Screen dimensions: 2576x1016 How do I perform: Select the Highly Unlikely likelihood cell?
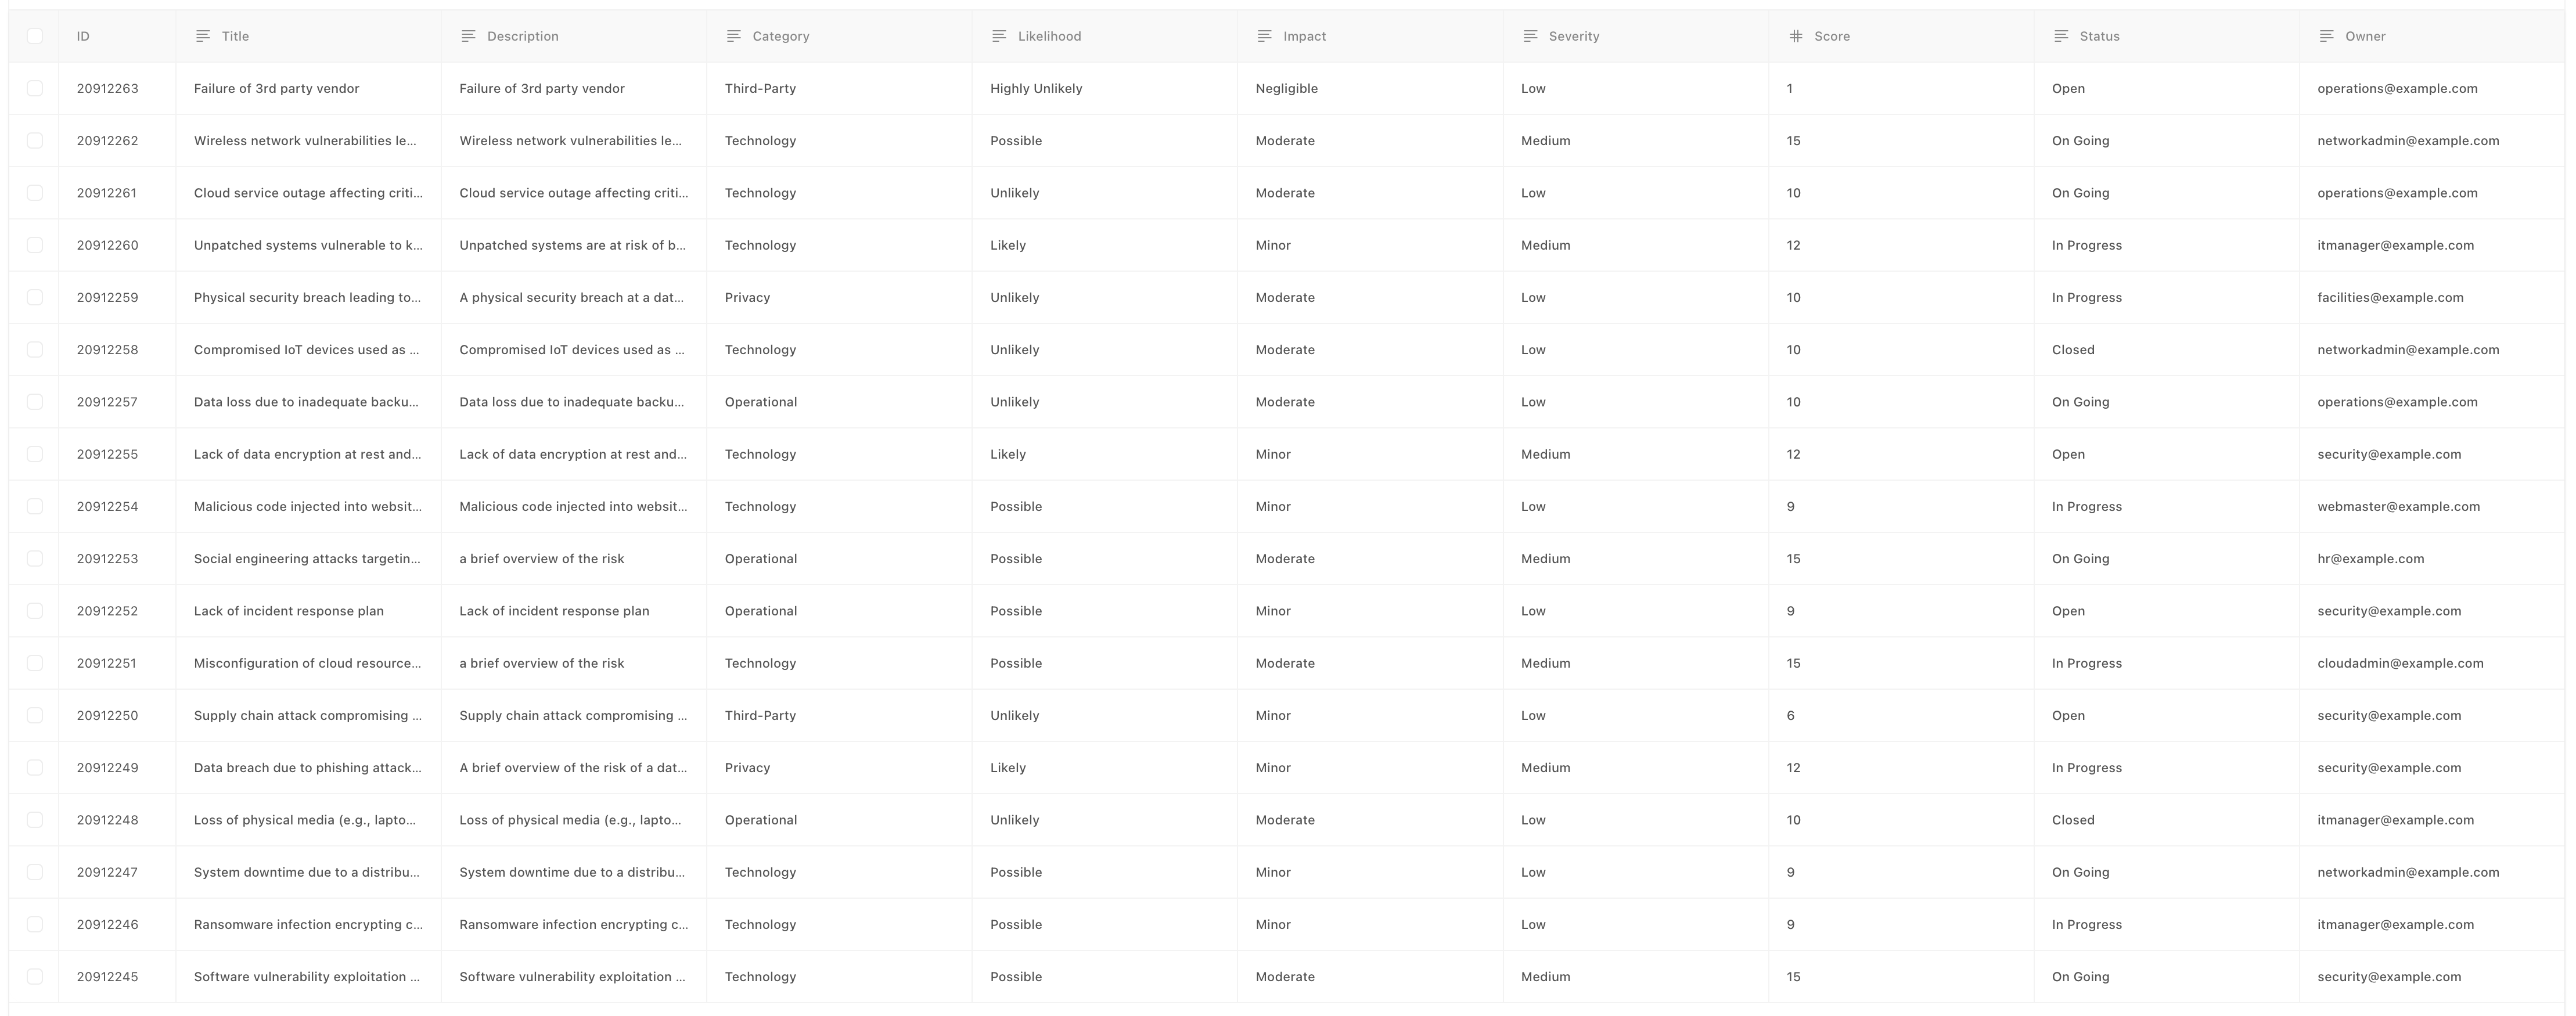1036,88
